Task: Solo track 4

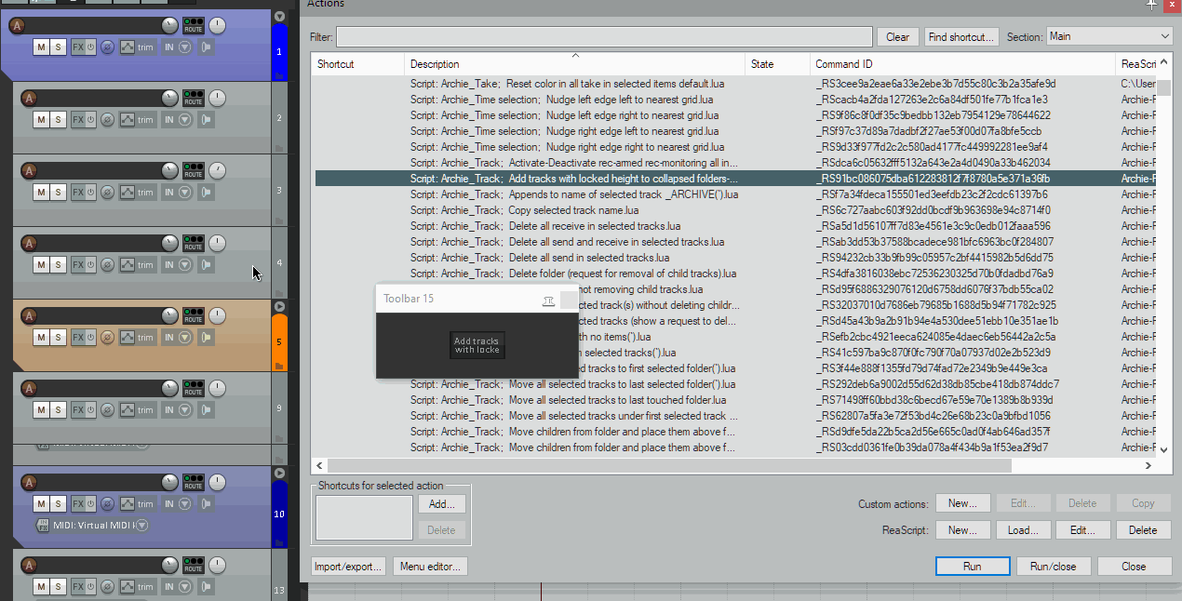Action: [x=58, y=264]
